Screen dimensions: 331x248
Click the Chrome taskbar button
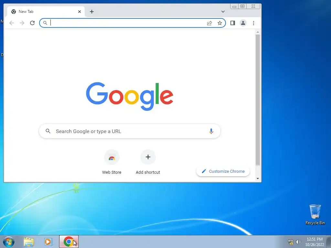pos(69,242)
